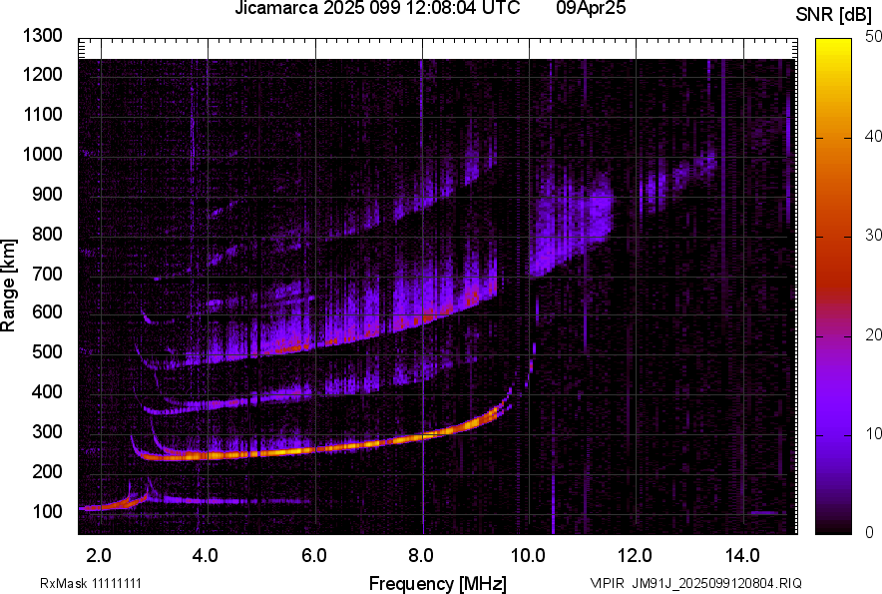Click the colorbar tick value '20'

coord(873,334)
